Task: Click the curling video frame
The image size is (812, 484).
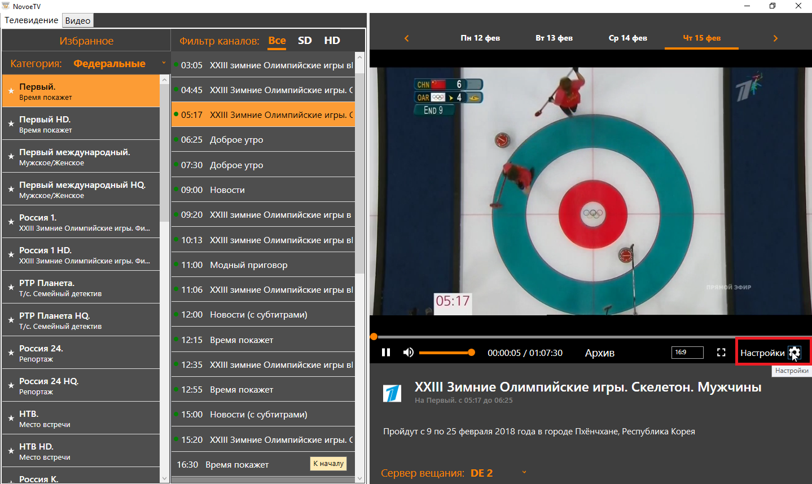Action: coord(591,191)
